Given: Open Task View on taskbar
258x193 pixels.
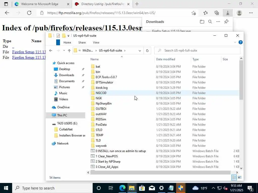Looking at the screenshot, I should pyautogui.click(x=111, y=188).
